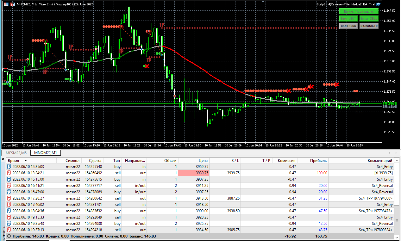Viewport: 401px width, 241px height.
Task: Select deal number 154277717
Action: coord(94,186)
